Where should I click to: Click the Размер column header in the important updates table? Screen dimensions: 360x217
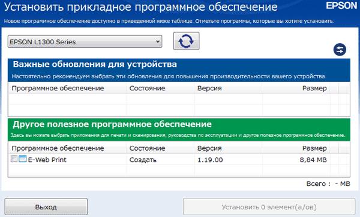(314, 88)
